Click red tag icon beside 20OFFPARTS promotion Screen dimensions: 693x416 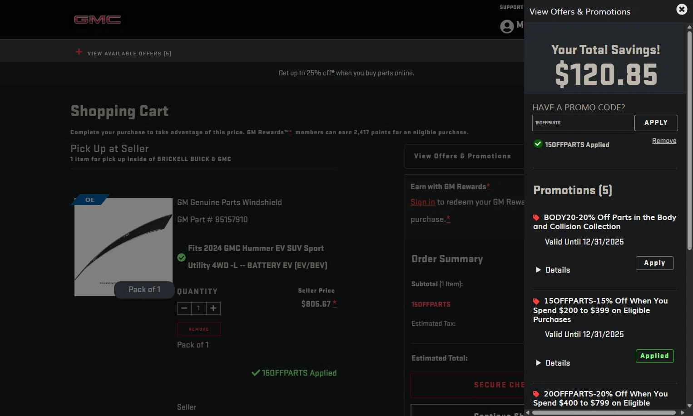point(536,394)
